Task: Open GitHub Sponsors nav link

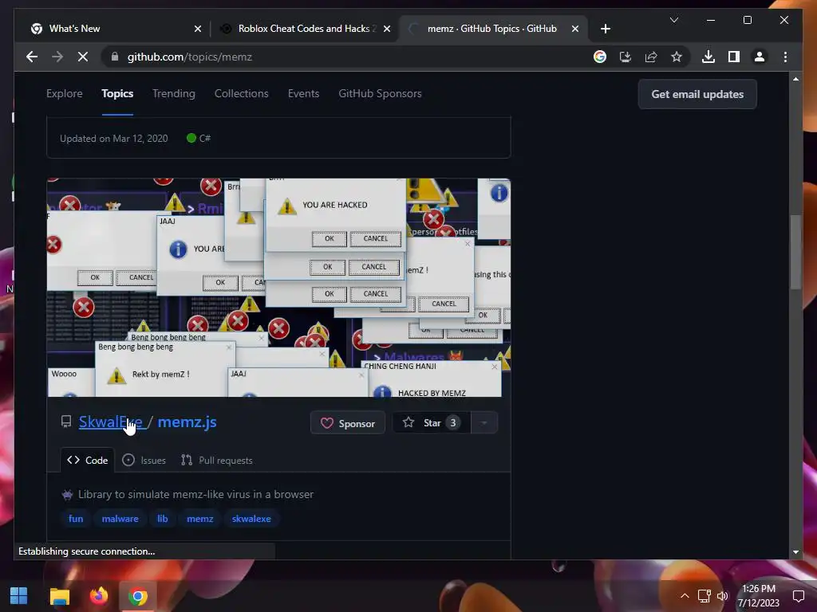Action: [380, 94]
